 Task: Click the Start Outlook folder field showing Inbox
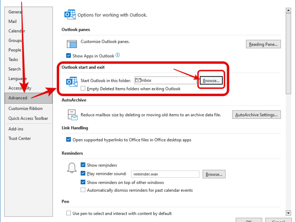coord(165,80)
